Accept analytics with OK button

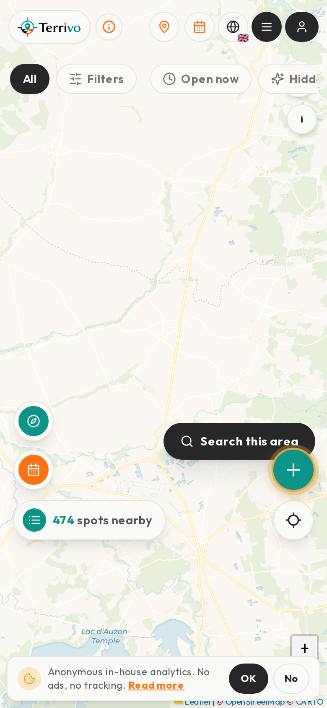[249, 679]
